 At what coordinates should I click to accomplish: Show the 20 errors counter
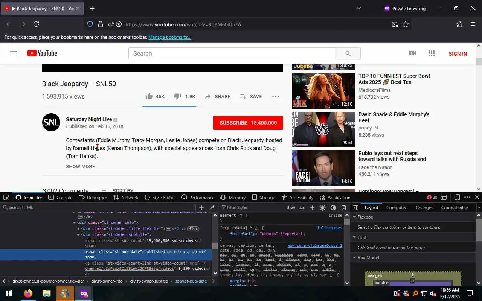pyautogui.click(x=432, y=197)
